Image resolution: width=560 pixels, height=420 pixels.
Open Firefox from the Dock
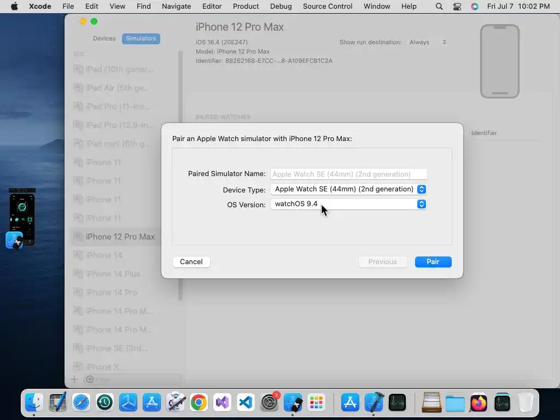pyautogui.click(x=479, y=402)
